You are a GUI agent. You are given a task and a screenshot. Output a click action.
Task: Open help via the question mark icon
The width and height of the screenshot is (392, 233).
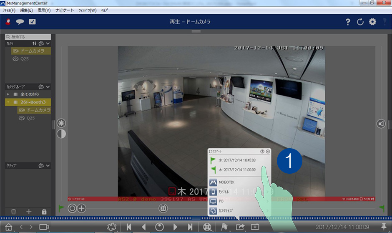(x=348, y=22)
